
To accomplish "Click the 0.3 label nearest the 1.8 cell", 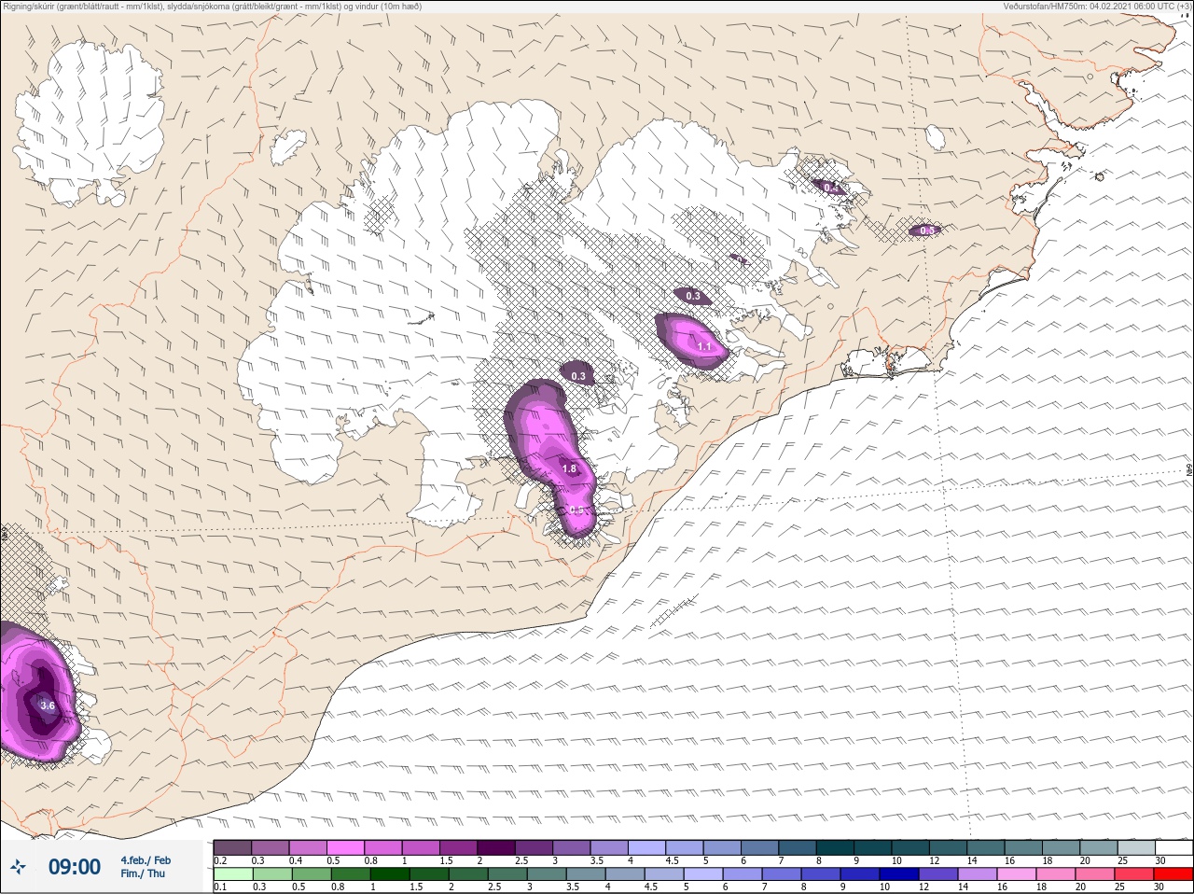I will 578,376.
